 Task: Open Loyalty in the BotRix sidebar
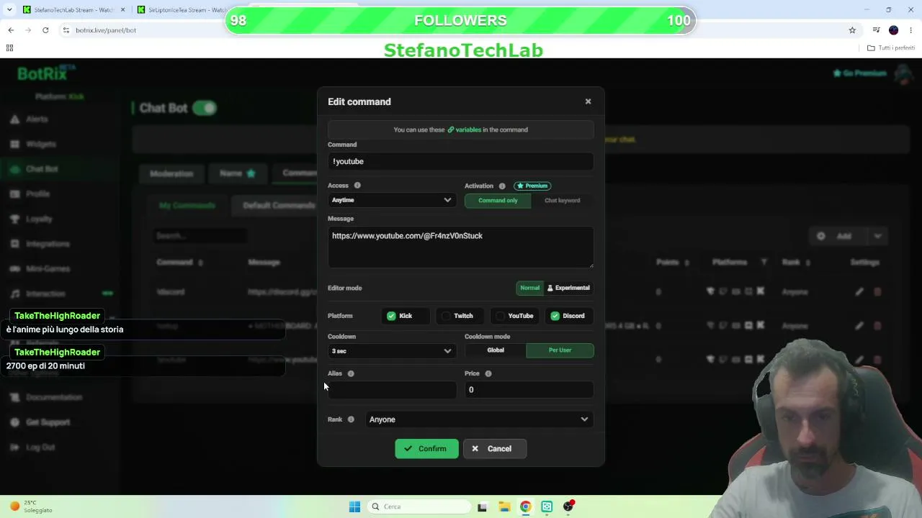tap(39, 219)
